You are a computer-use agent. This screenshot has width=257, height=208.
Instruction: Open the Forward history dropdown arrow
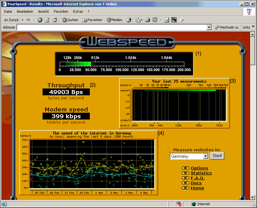[x=34, y=20]
